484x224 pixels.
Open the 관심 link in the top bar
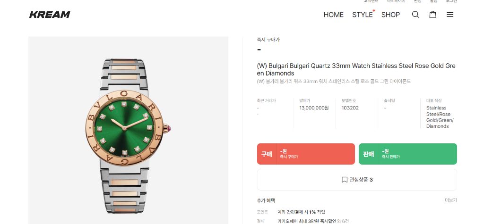[418, 1]
